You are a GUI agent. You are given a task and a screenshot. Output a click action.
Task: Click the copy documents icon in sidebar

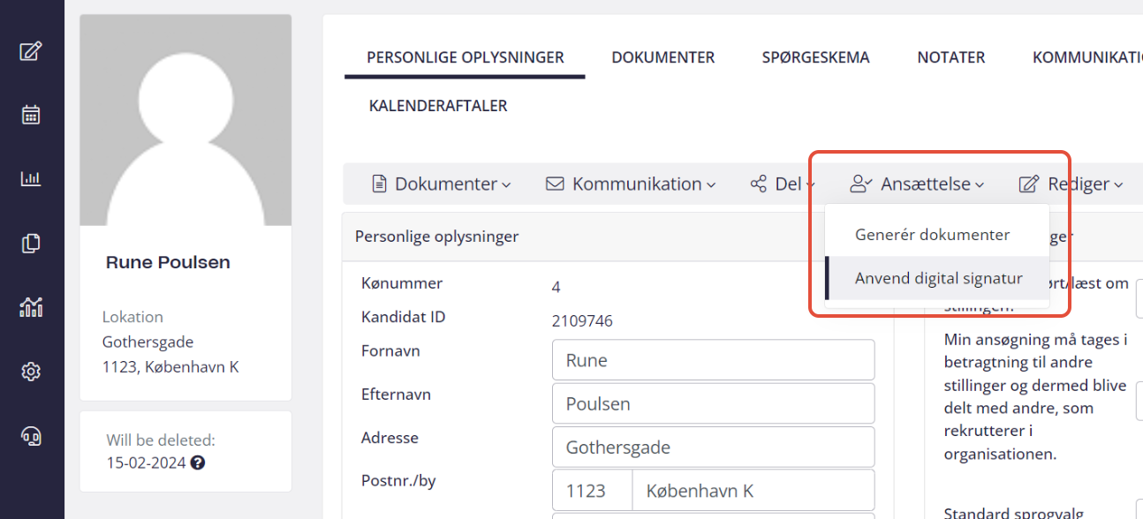point(31,243)
